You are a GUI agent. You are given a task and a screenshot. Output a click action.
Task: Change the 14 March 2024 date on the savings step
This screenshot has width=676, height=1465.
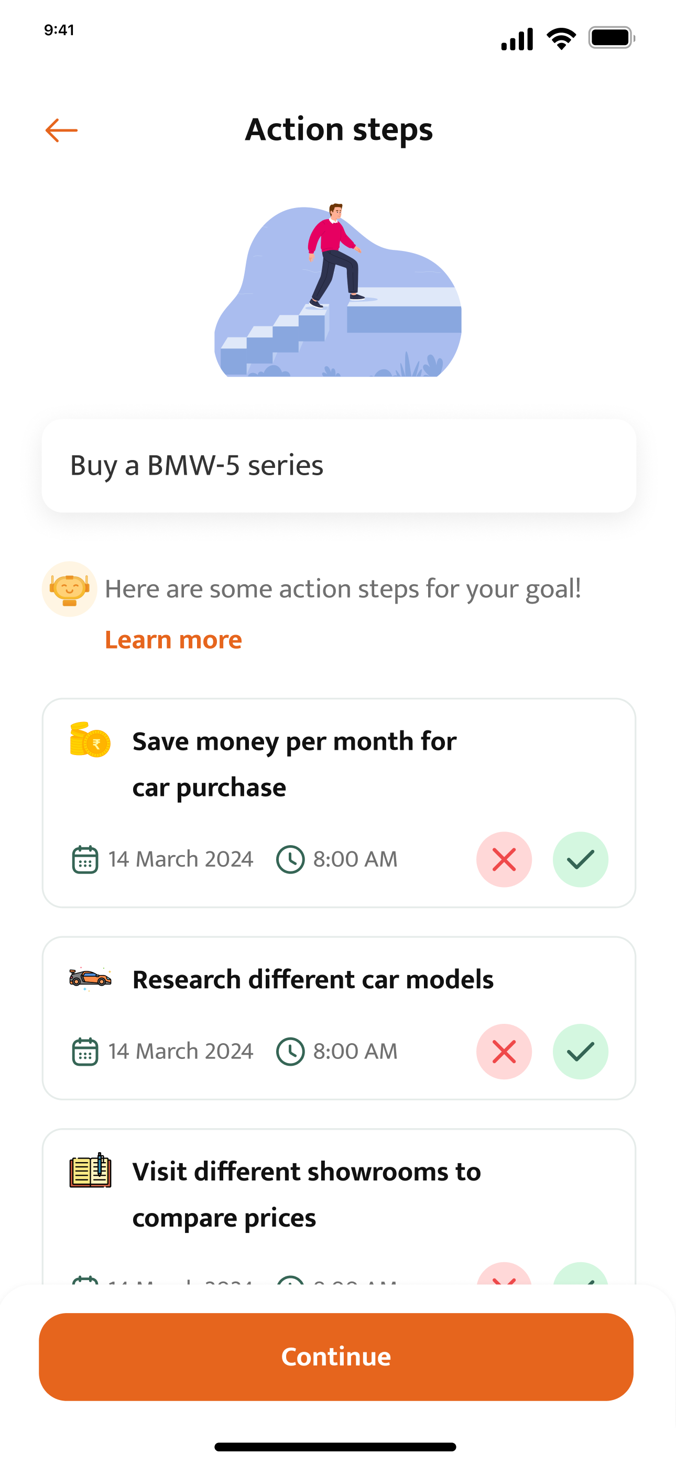(180, 859)
